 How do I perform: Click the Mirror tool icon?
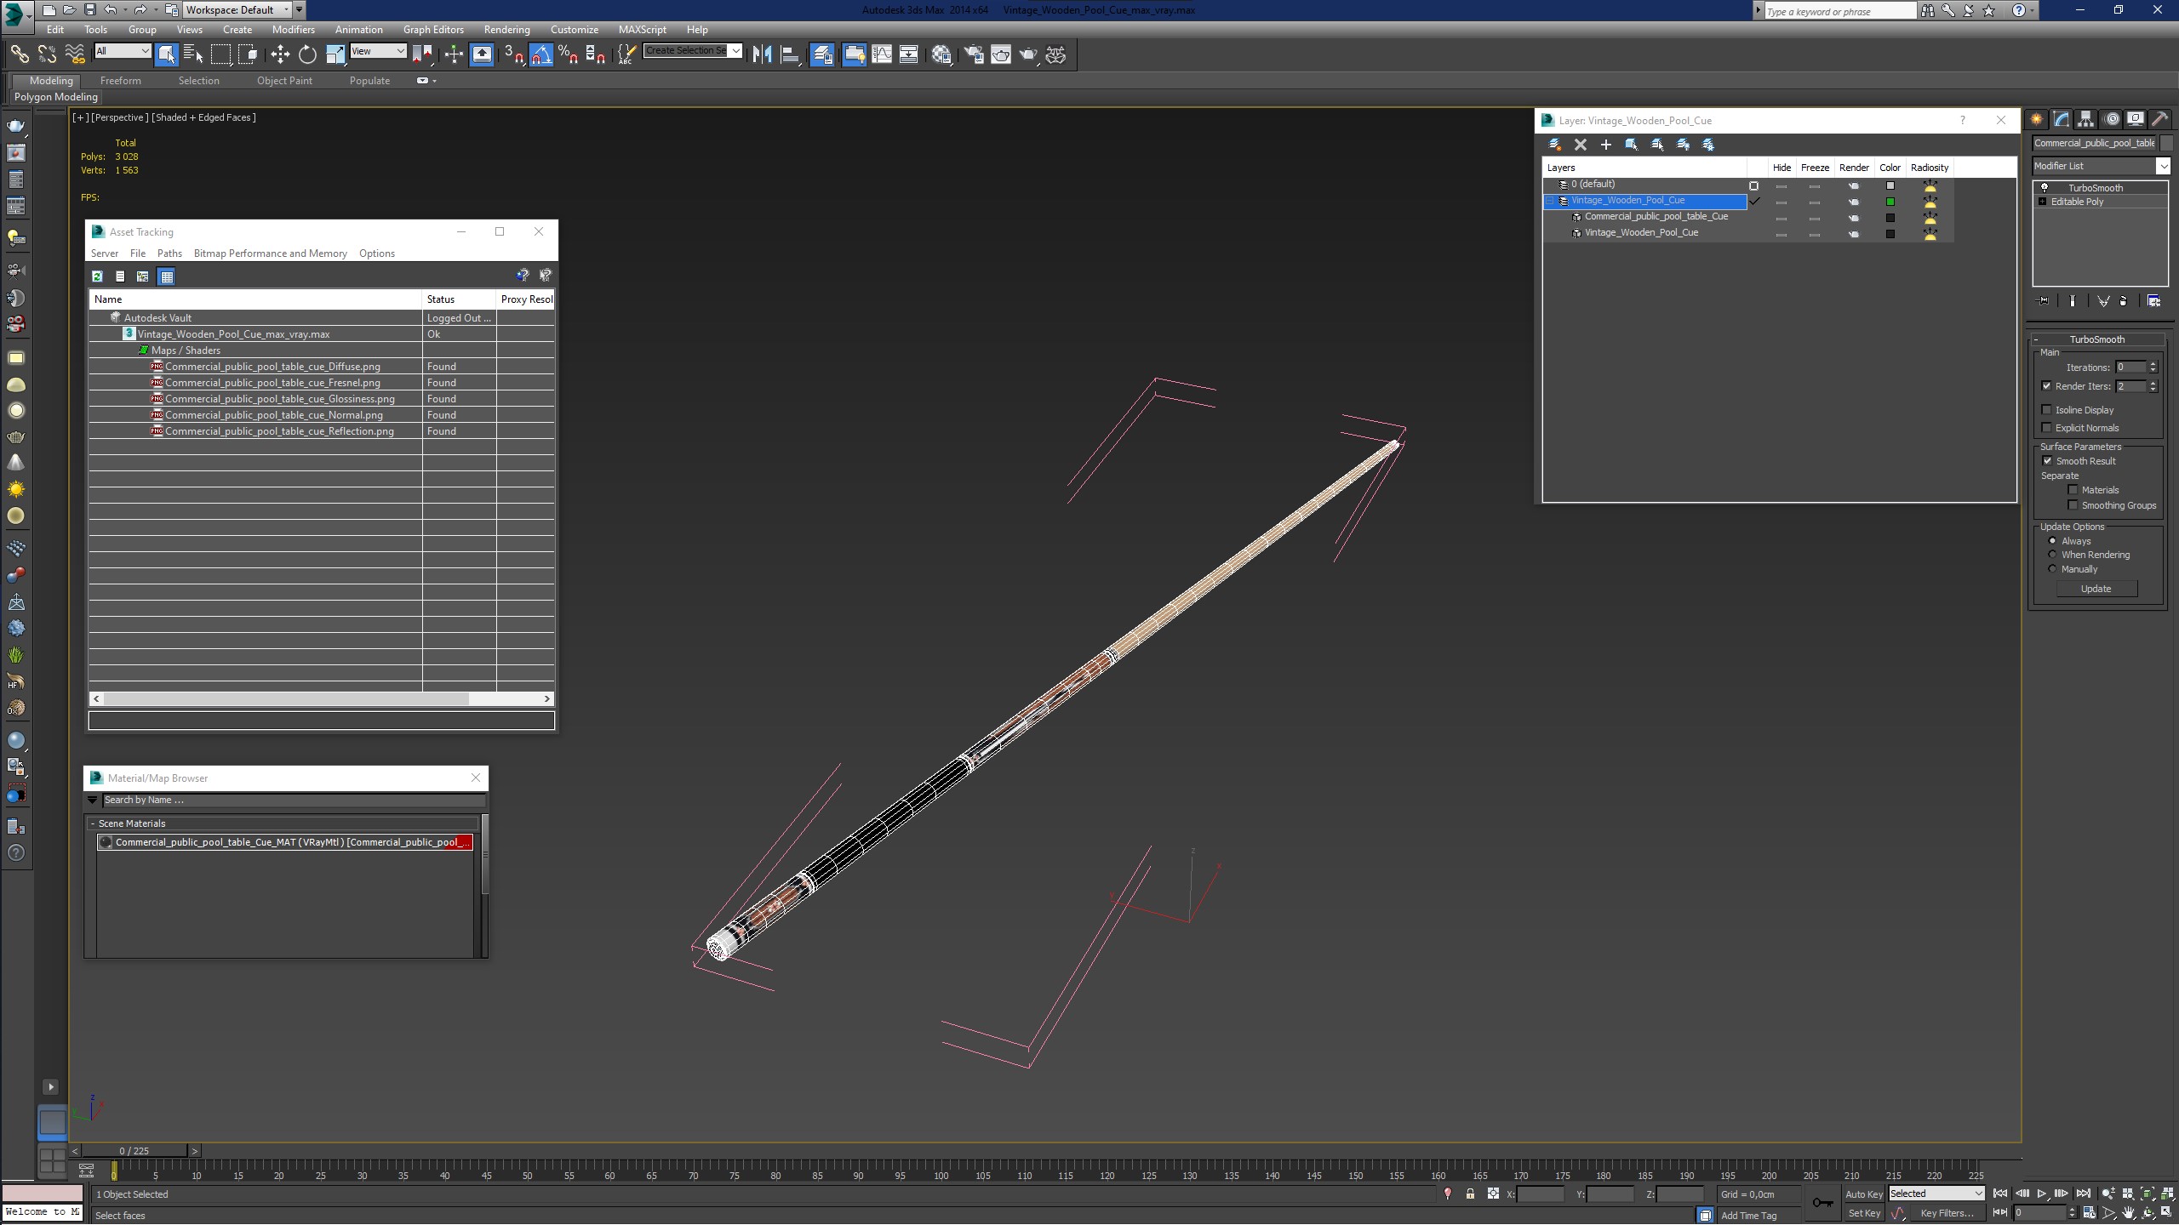point(762,54)
